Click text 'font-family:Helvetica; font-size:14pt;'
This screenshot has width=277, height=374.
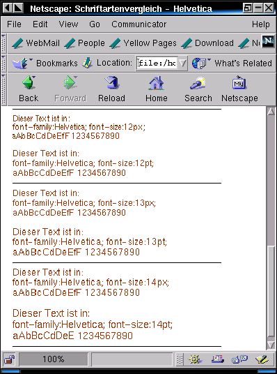93,324
